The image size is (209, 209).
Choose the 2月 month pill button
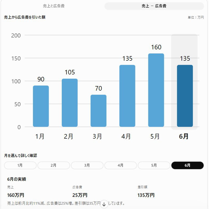(54, 165)
